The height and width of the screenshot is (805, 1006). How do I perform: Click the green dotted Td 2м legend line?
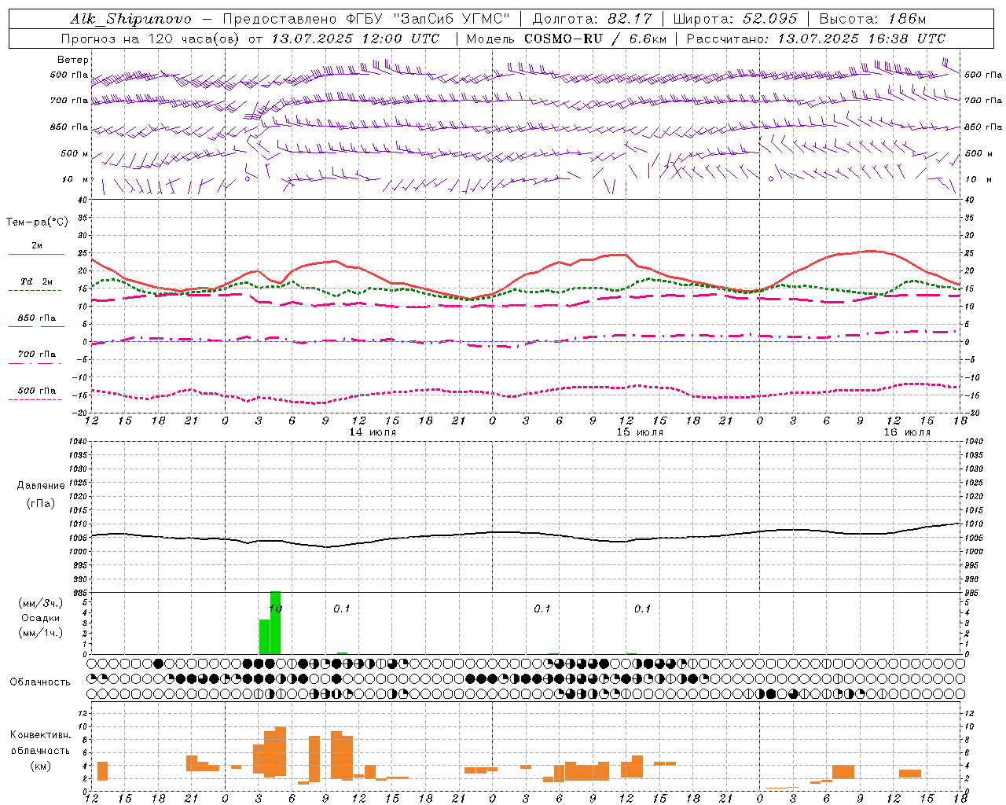pyautogui.click(x=35, y=291)
